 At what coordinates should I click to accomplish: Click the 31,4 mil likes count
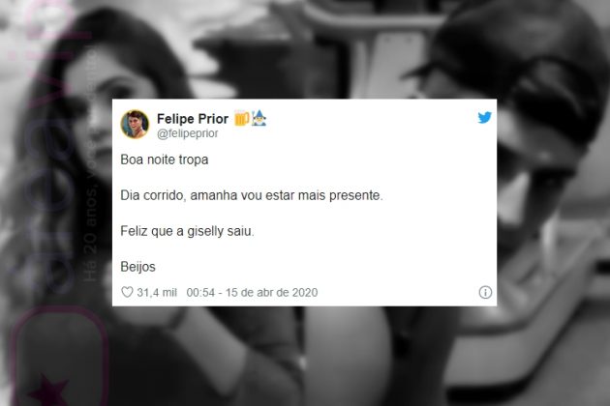[157, 292]
